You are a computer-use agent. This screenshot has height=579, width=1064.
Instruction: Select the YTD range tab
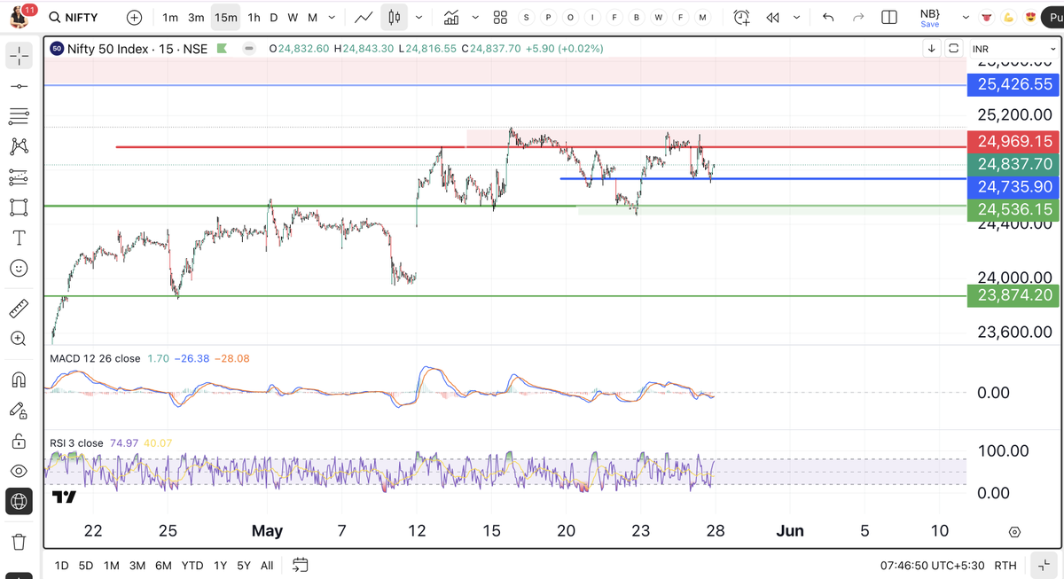point(192,565)
